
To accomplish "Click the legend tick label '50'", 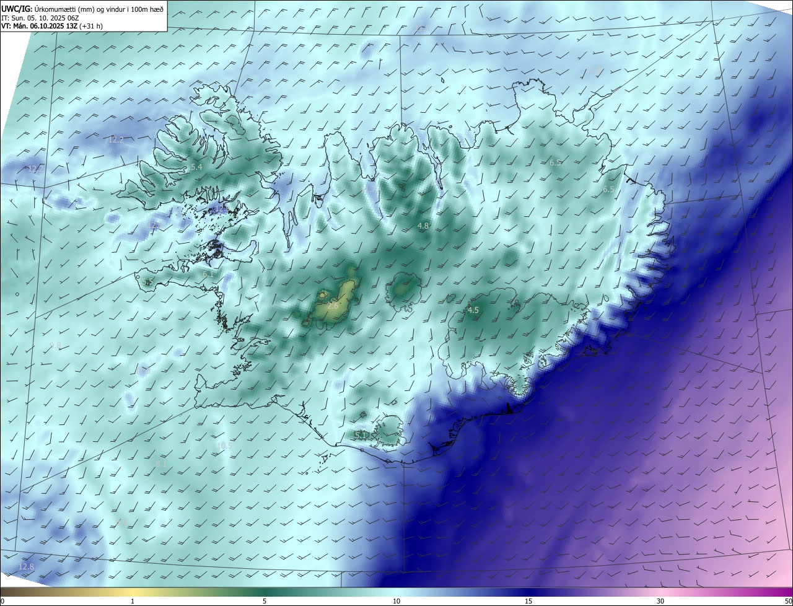I will click(788, 601).
